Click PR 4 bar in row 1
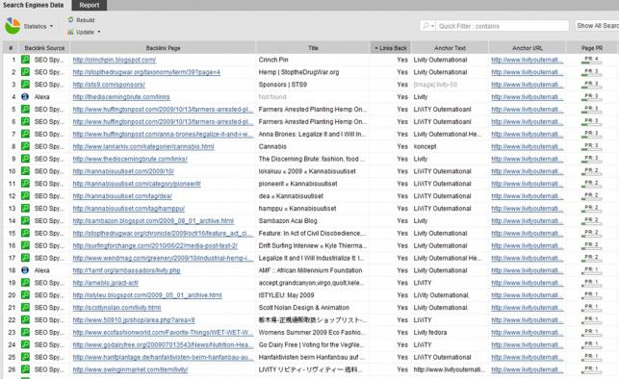 [591, 60]
